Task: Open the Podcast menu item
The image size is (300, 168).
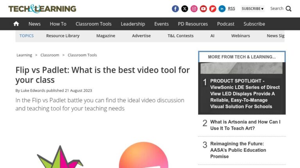Action: point(225,24)
